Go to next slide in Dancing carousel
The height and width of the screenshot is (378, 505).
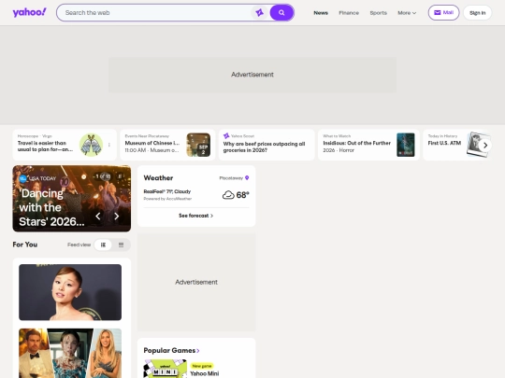pos(117,217)
